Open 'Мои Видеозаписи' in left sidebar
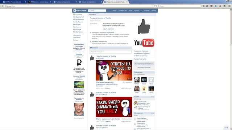Image resolution: width=232 pixels, height=130 pixels. pyautogui.click(x=79, y=17)
